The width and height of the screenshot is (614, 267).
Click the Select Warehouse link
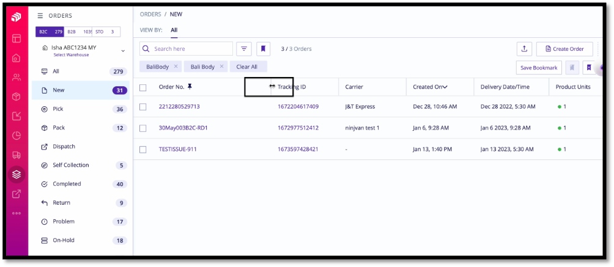coord(72,55)
